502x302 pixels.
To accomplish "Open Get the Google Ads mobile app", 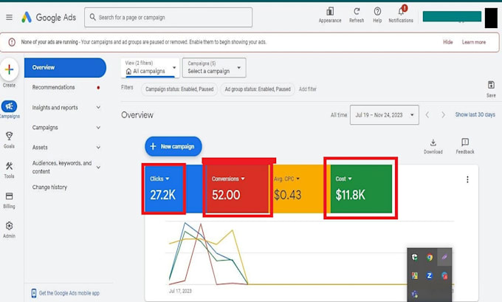I will coord(66,293).
